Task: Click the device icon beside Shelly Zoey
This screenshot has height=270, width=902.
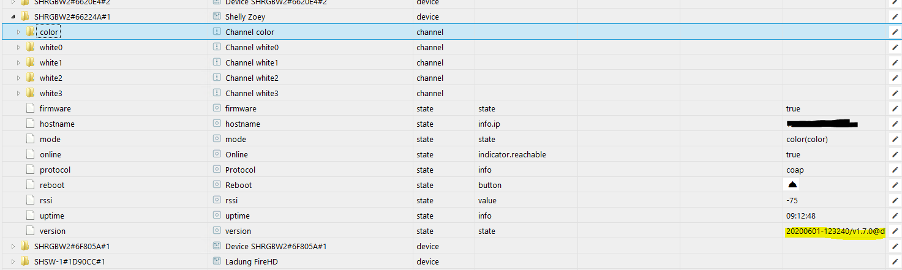Action: 216,17
